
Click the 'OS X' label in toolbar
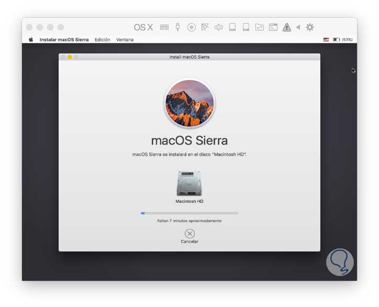coord(143,27)
